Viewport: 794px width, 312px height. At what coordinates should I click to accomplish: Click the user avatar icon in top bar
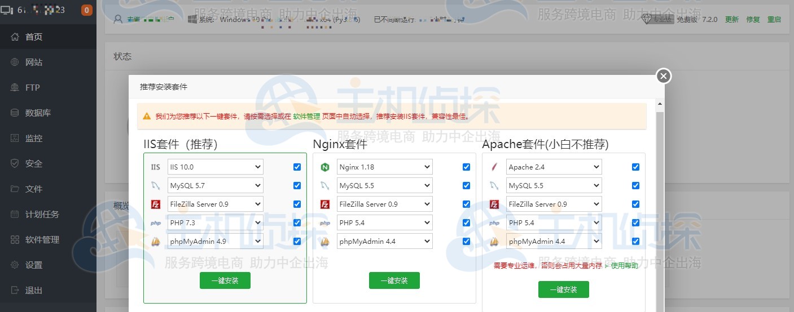[x=118, y=19]
